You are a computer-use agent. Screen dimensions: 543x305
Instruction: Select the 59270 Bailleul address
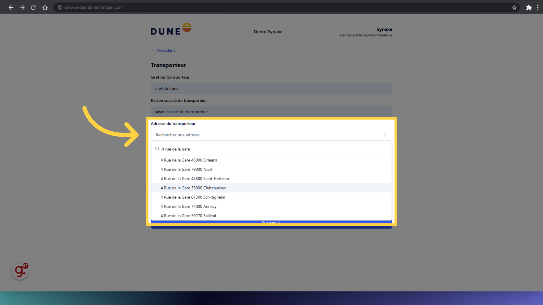coord(188,216)
